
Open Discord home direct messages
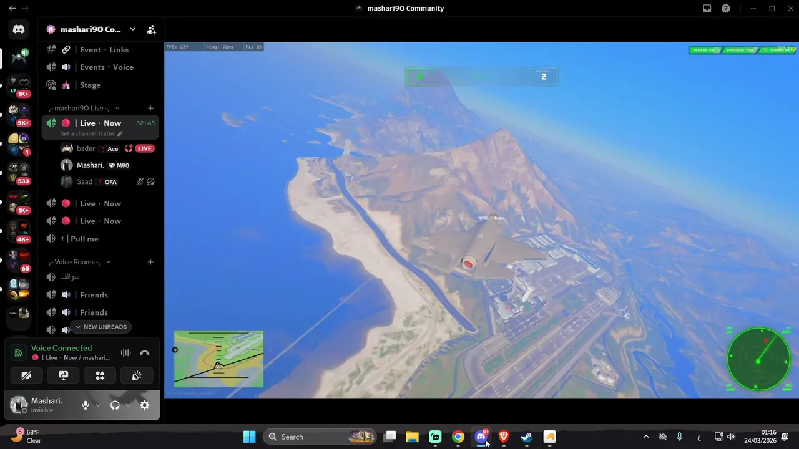pos(19,29)
